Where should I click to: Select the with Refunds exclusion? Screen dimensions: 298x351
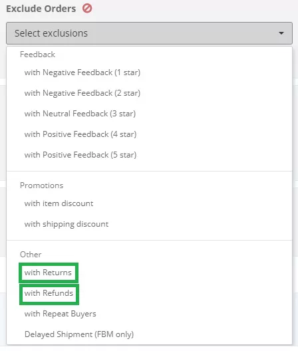point(49,293)
